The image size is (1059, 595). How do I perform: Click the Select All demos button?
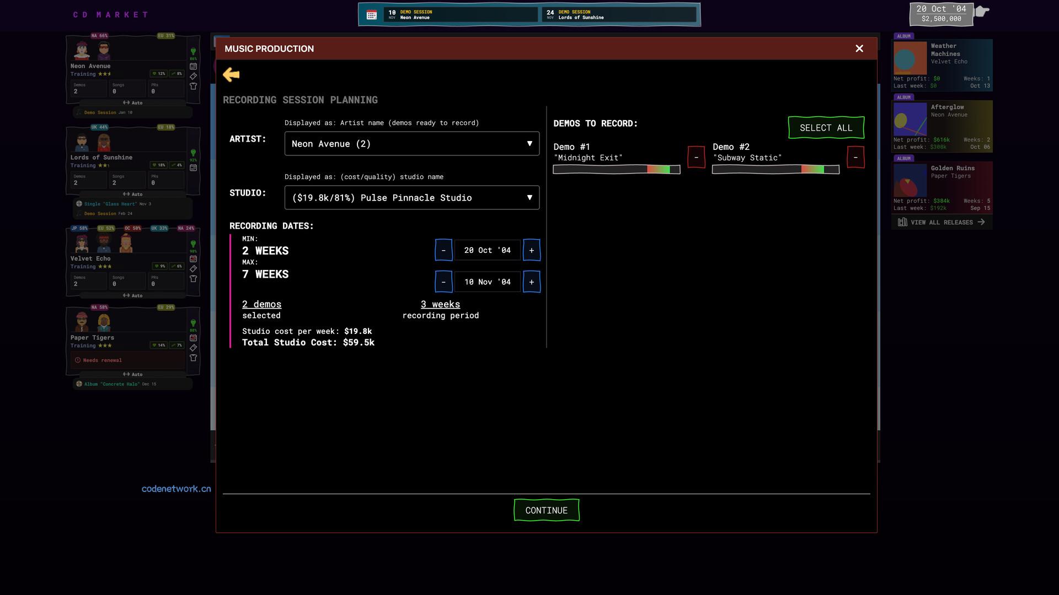[x=826, y=128]
